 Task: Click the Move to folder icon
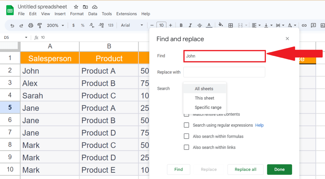tap(85, 7)
